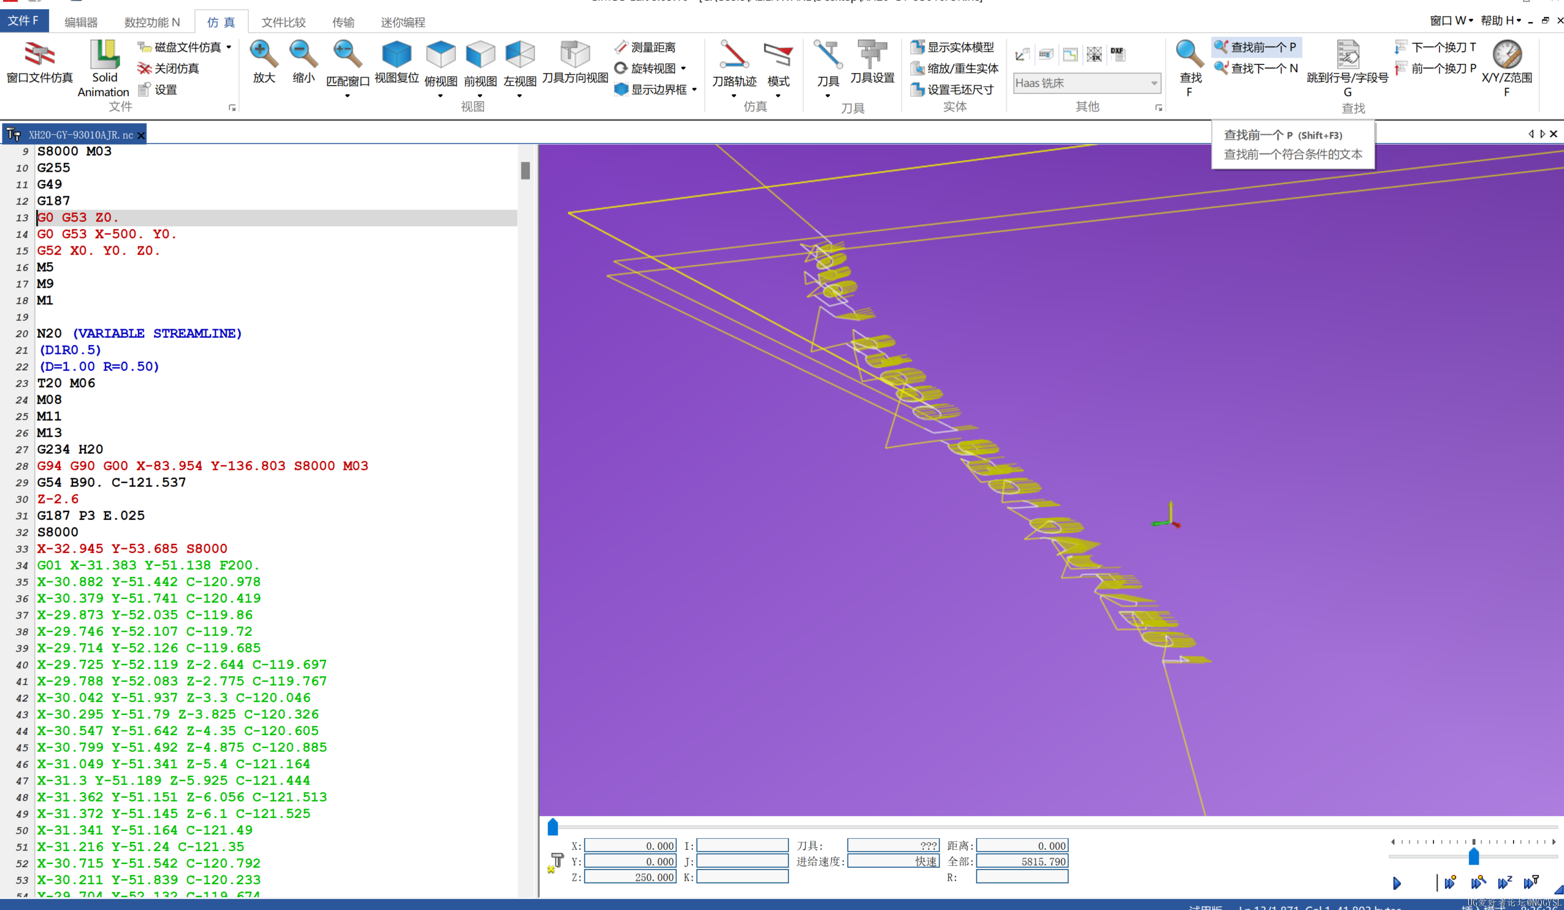The width and height of the screenshot is (1564, 910).
Task: Expand the 旋转视图 dropdown arrow
Action: click(683, 68)
